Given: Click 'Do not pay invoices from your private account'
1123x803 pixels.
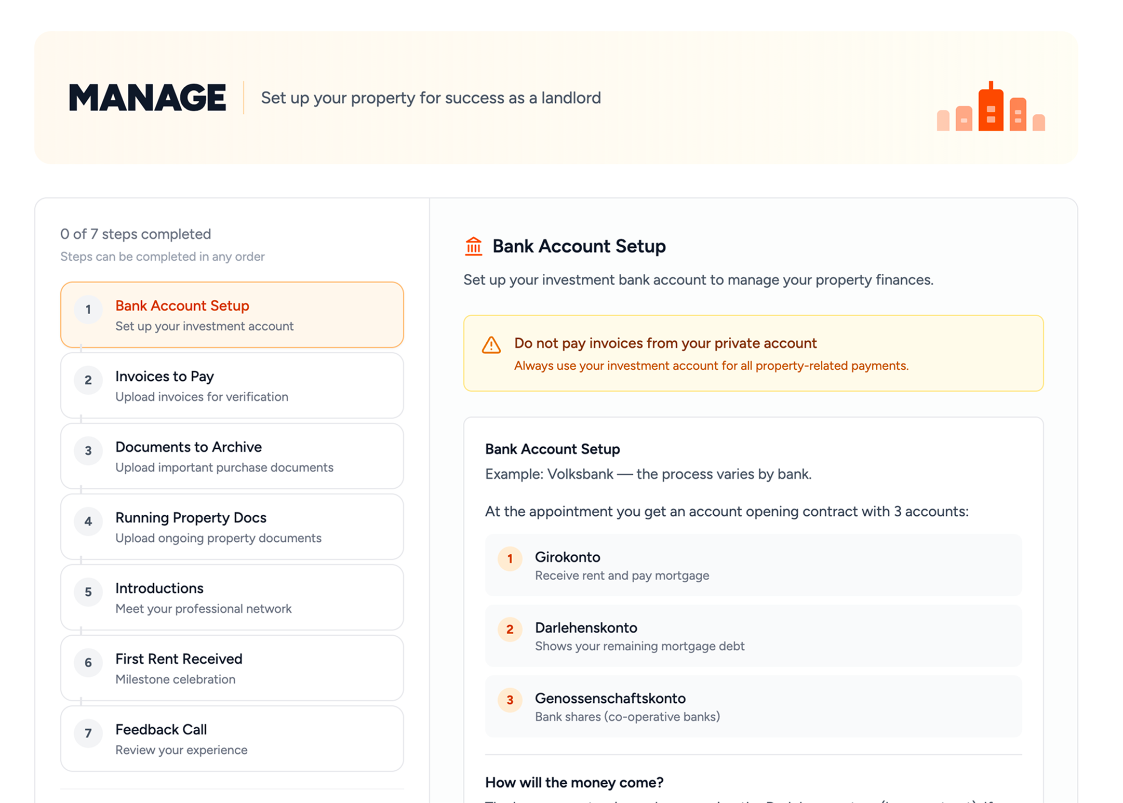Looking at the screenshot, I should point(665,343).
